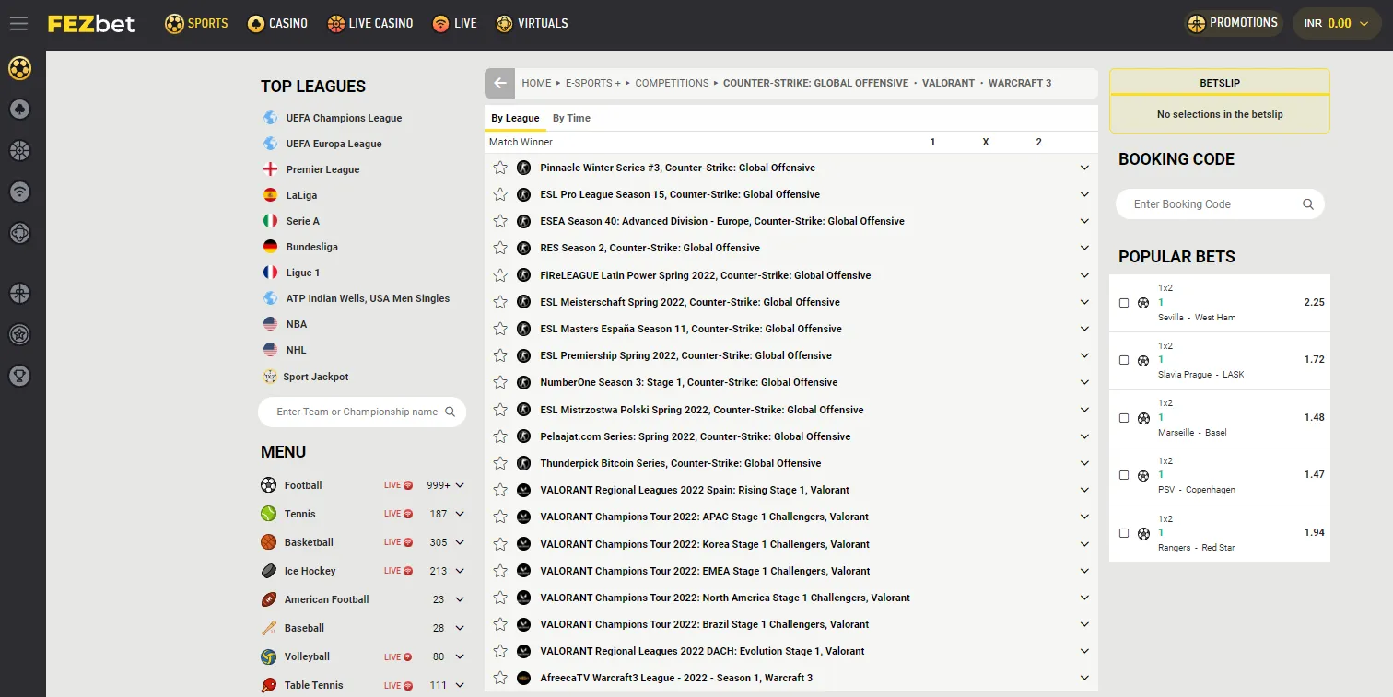The image size is (1393, 697).
Task: Open ATP Indian Wells USA Men Singles
Action: [x=368, y=298]
